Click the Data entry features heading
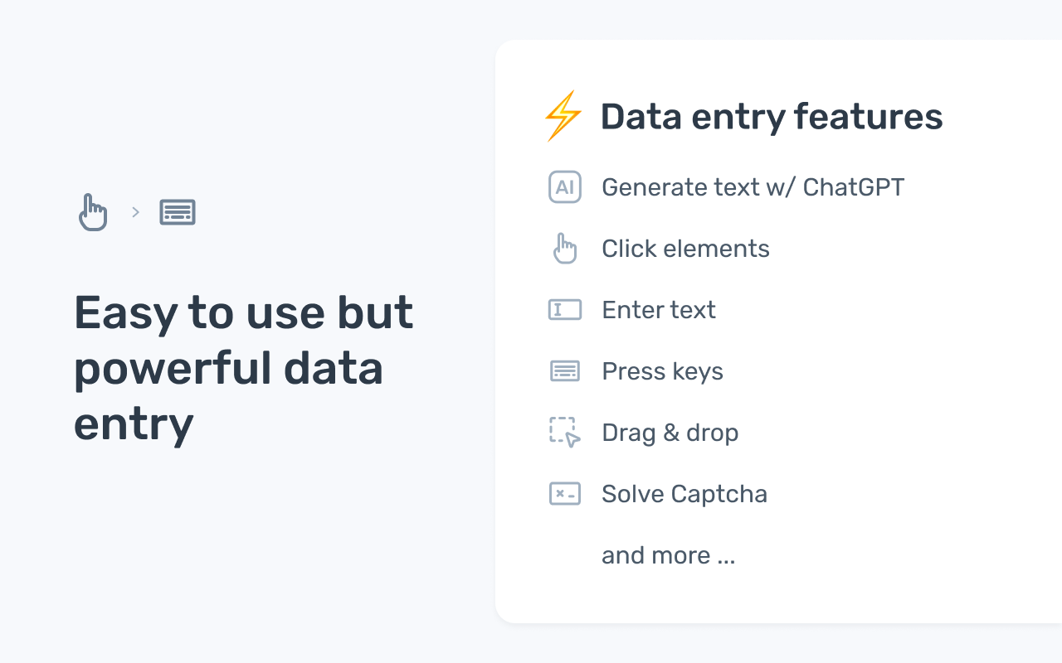The image size is (1062, 663). [x=772, y=117]
